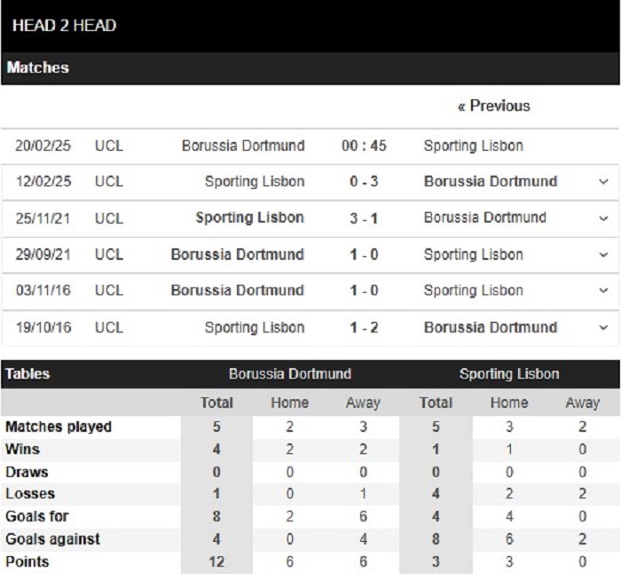
Task: Click Borussia Dortmund Total column header
Action: (x=216, y=403)
